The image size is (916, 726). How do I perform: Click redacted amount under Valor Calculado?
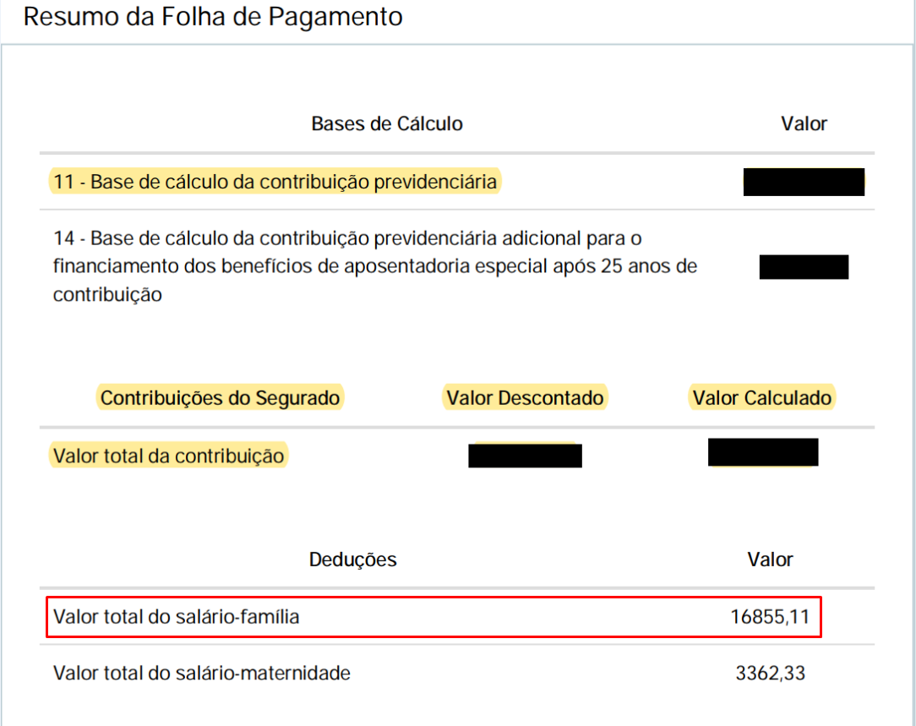click(x=763, y=453)
